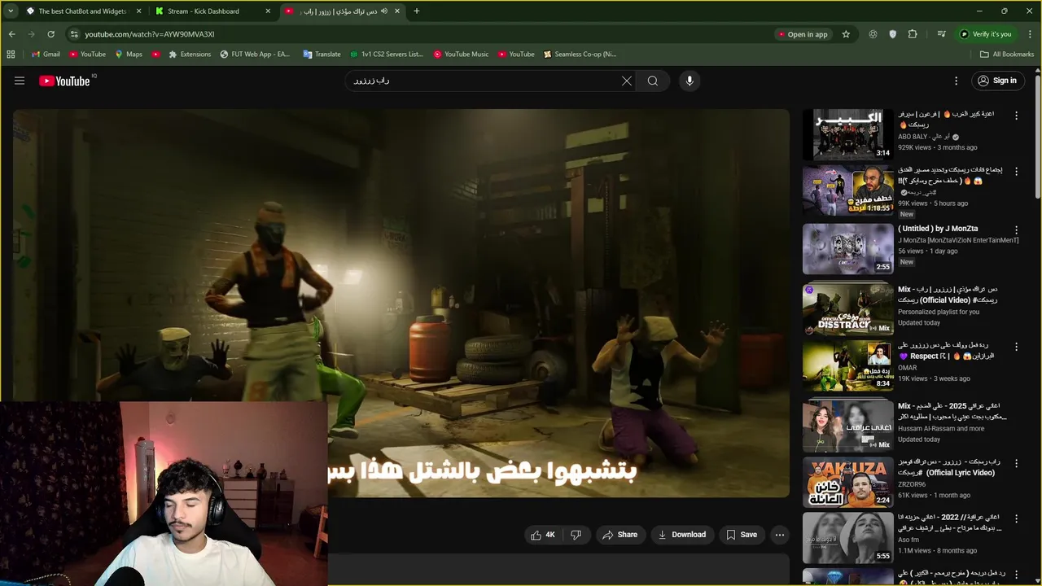Click Open in app chip

(803, 34)
